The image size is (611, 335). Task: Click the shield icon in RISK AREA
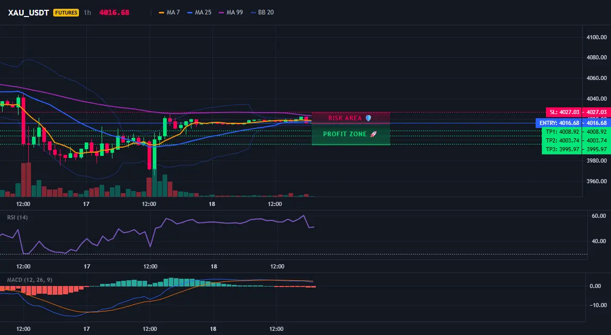368,118
